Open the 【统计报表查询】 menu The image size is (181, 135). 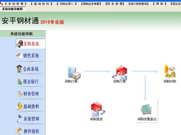[x=138, y=4]
